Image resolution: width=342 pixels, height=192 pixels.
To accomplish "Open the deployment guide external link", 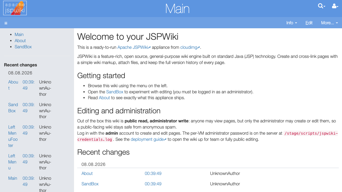I will (x=149, y=139).
